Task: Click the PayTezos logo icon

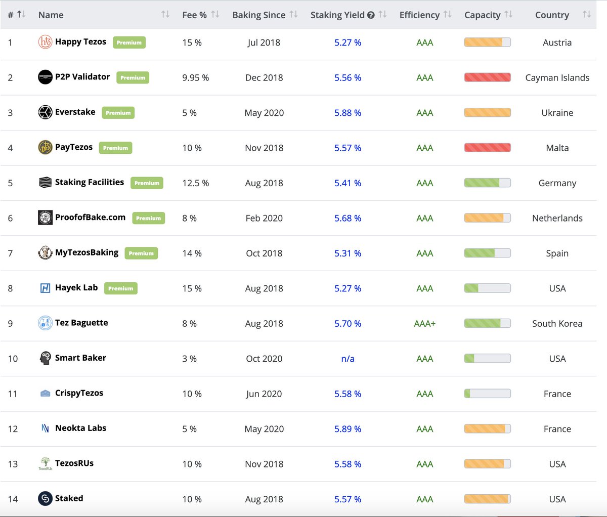Action: click(x=46, y=147)
